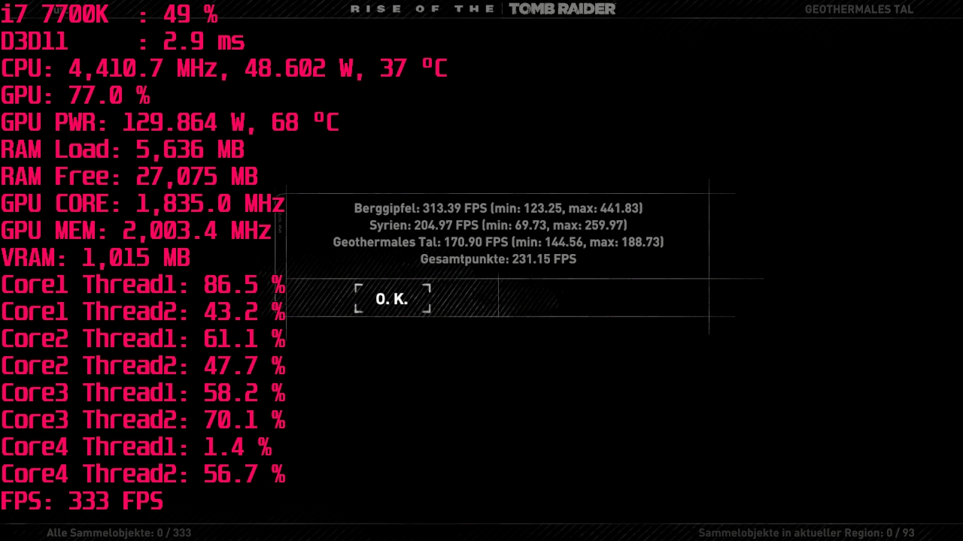Click the VRAM 1,015 MB line
Viewport: 963px width, 541px height.
click(96, 258)
